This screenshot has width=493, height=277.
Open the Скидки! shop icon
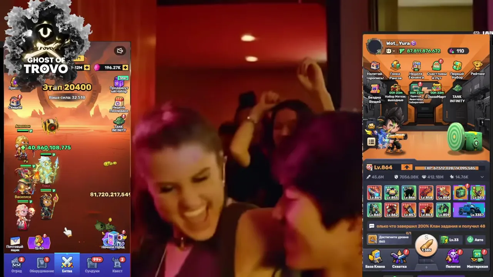pyautogui.click(x=15, y=102)
